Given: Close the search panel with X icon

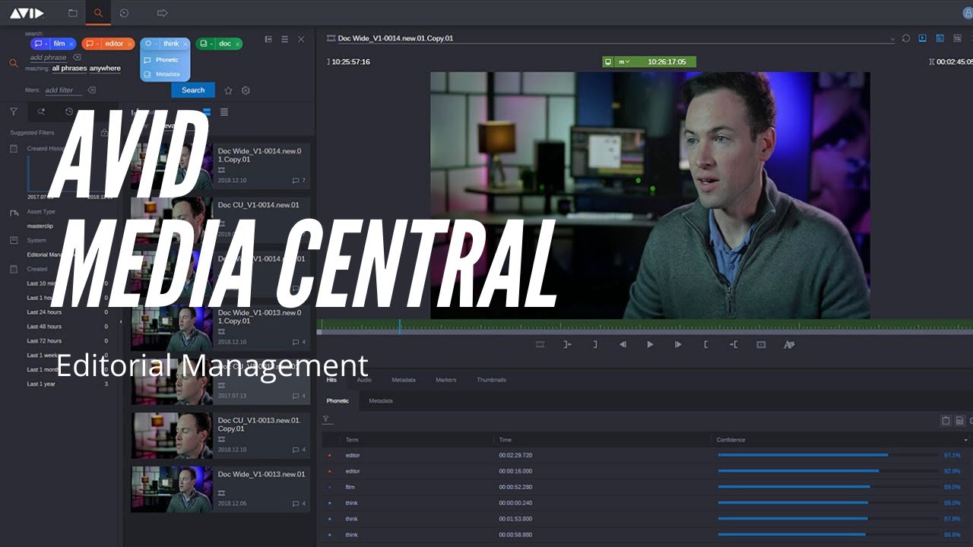Looking at the screenshot, I should (x=301, y=39).
